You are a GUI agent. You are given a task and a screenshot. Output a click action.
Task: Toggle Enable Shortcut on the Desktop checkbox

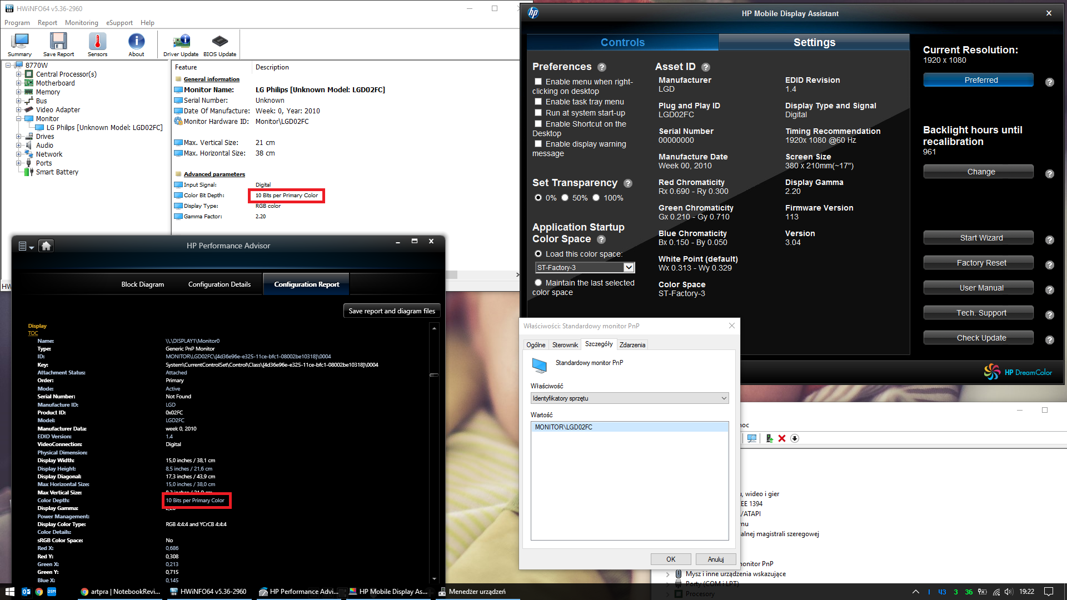(x=538, y=124)
